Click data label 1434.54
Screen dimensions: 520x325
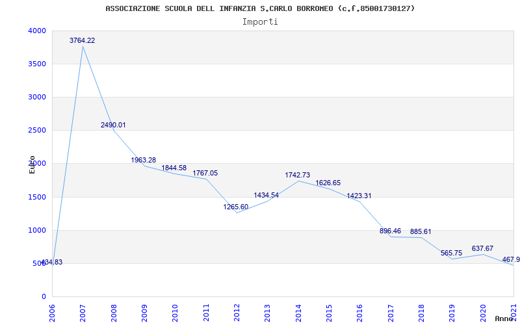(266, 196)
